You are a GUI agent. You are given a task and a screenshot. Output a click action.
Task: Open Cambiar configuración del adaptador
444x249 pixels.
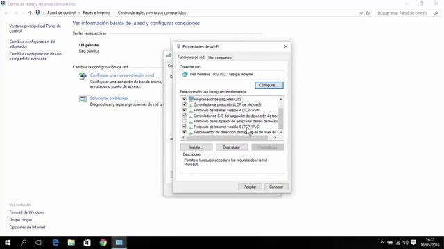click(x=33, y=44)
